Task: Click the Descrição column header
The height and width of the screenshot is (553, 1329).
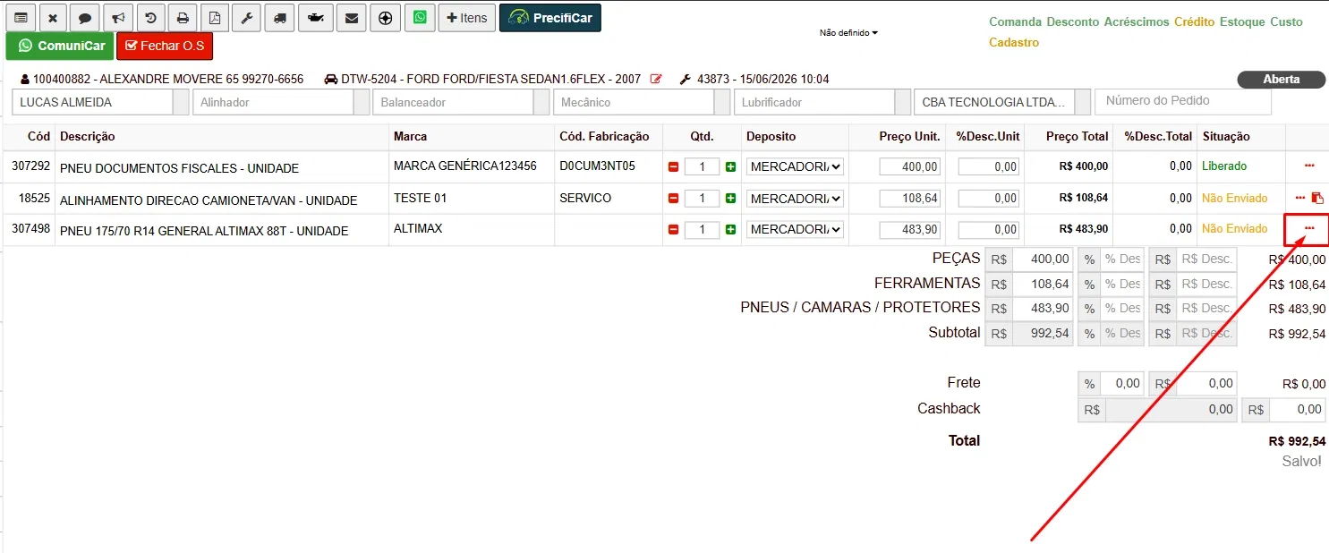Action: pos(88,137)
